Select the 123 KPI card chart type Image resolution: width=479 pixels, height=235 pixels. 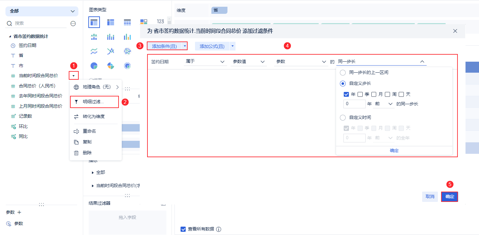tap(160, 22)
